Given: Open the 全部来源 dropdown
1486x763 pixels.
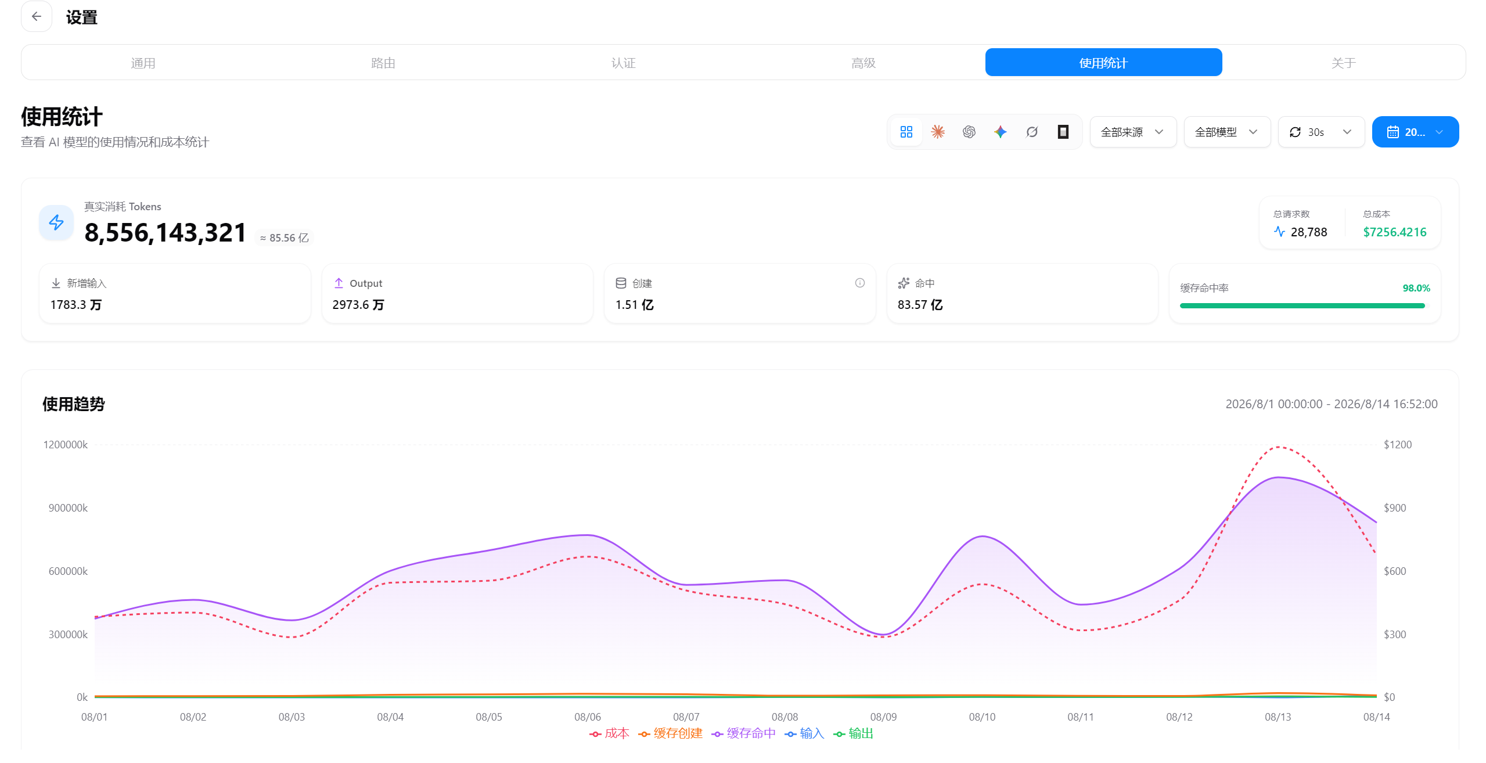Looking at the screenshot, I should pos(1133,132).
